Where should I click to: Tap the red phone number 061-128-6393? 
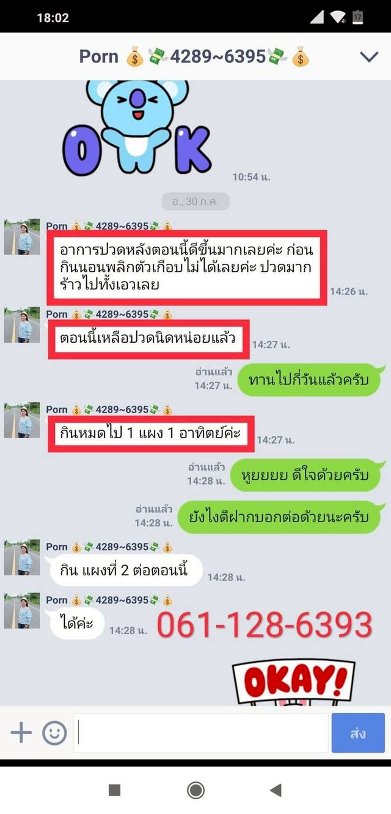tap(265, 624)
